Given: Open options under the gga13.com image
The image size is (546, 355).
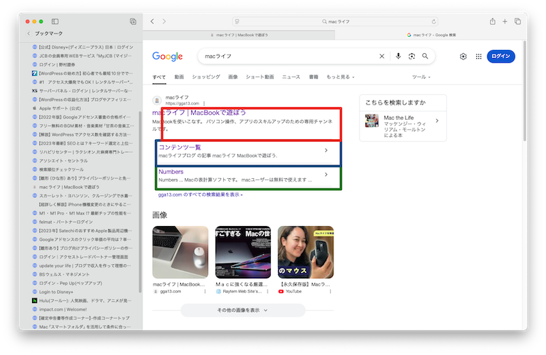Looking at the screenshot, I should 205,292.
